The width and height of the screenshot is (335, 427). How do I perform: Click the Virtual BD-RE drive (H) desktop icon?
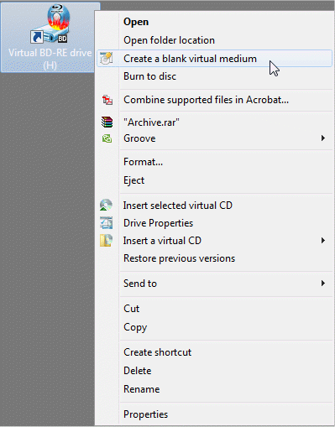coord(50,37)
